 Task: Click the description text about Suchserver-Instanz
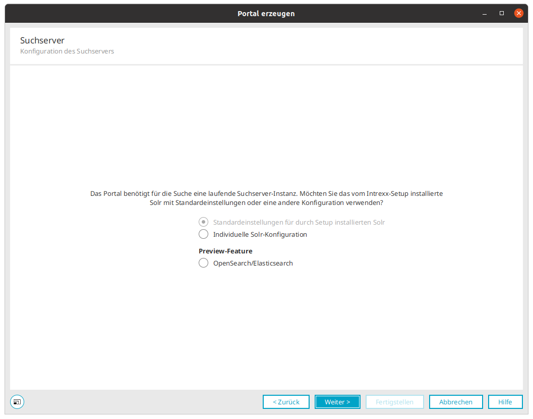click(x=266, y=198)
